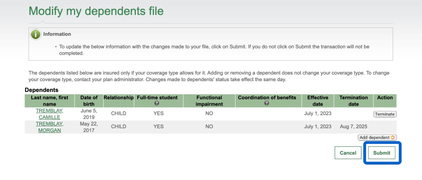Open Coordination of benefits help icon

[267, 103]
